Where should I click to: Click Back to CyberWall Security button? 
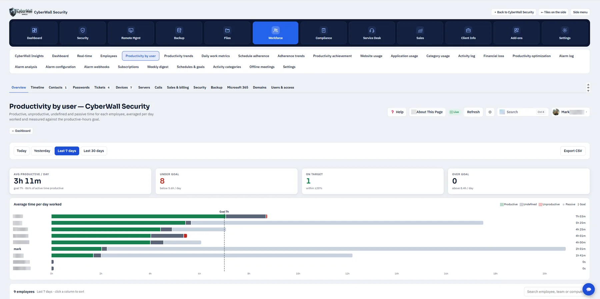pyautogui.click(x=514, y=12)
